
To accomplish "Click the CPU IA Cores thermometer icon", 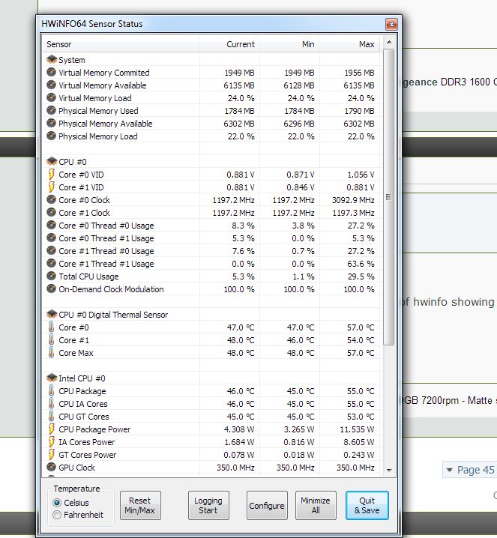I will [x=51, y=403].
